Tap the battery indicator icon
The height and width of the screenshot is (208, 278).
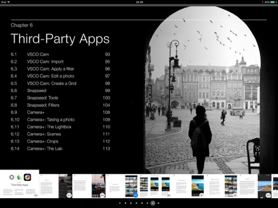click(273, 2)
